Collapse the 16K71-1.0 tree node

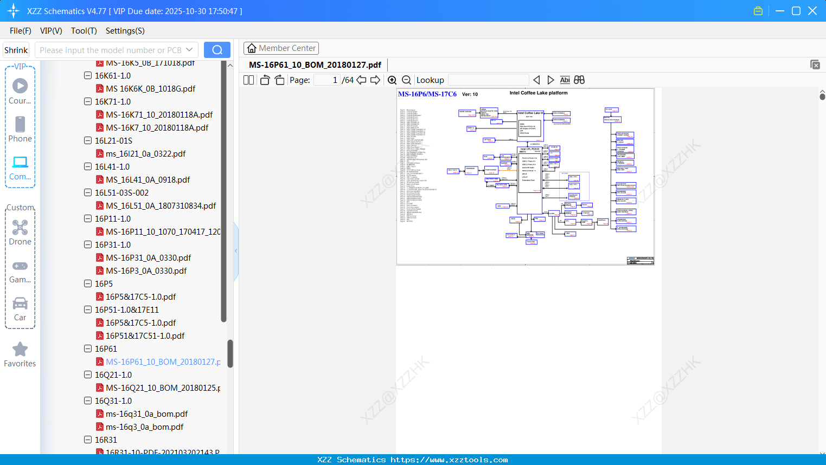pyautogui.click(x=88, y=101)
